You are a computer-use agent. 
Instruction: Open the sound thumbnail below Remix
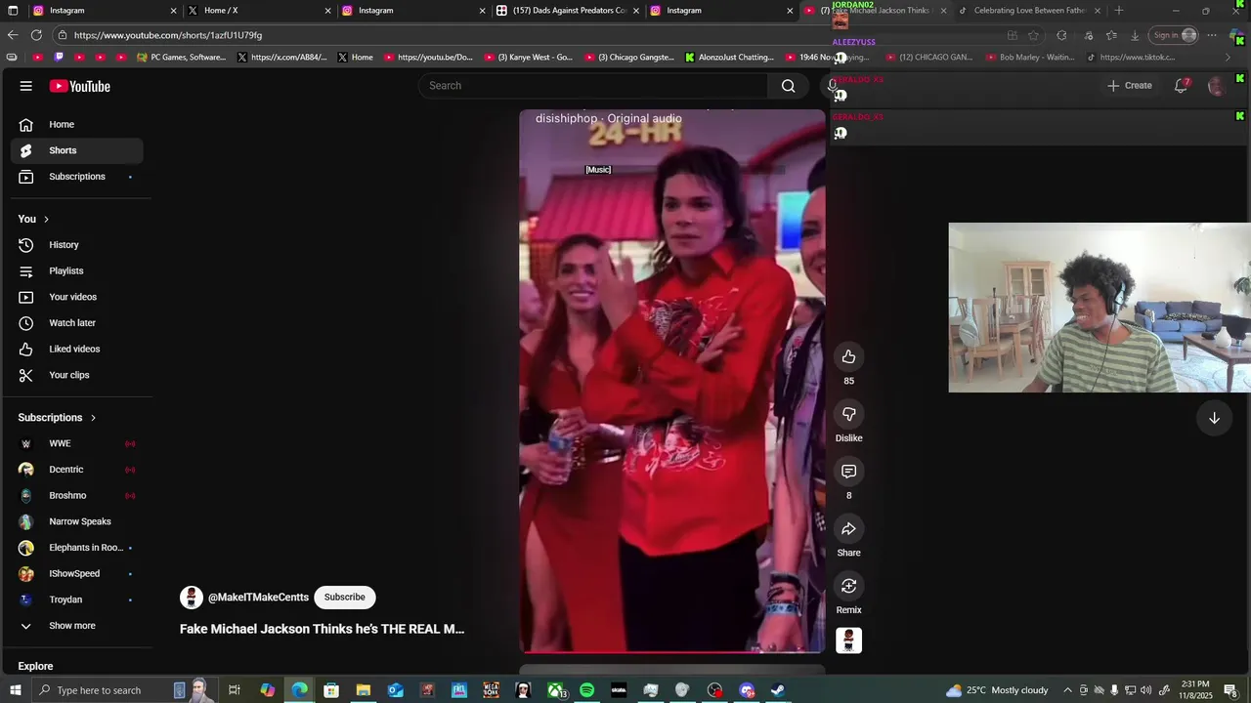[848, 641]
